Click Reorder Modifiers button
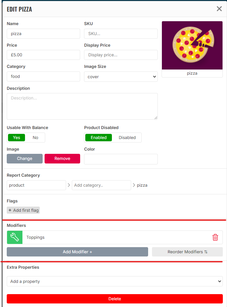 click(x=187, y=252)
